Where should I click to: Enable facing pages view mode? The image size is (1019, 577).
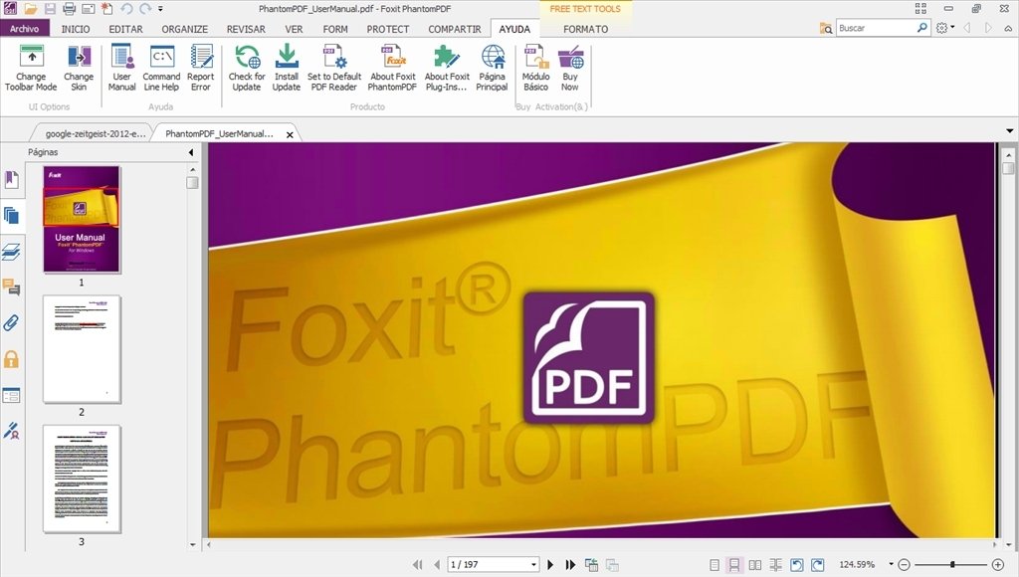755,565
